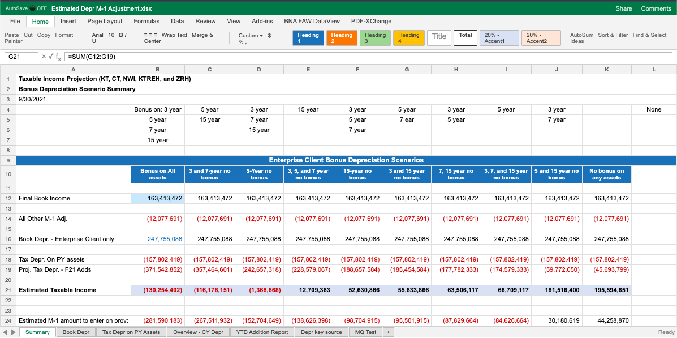Apply the orange Heading 2 style
This screenshot has width=677, height=338.
click(342, 38)
